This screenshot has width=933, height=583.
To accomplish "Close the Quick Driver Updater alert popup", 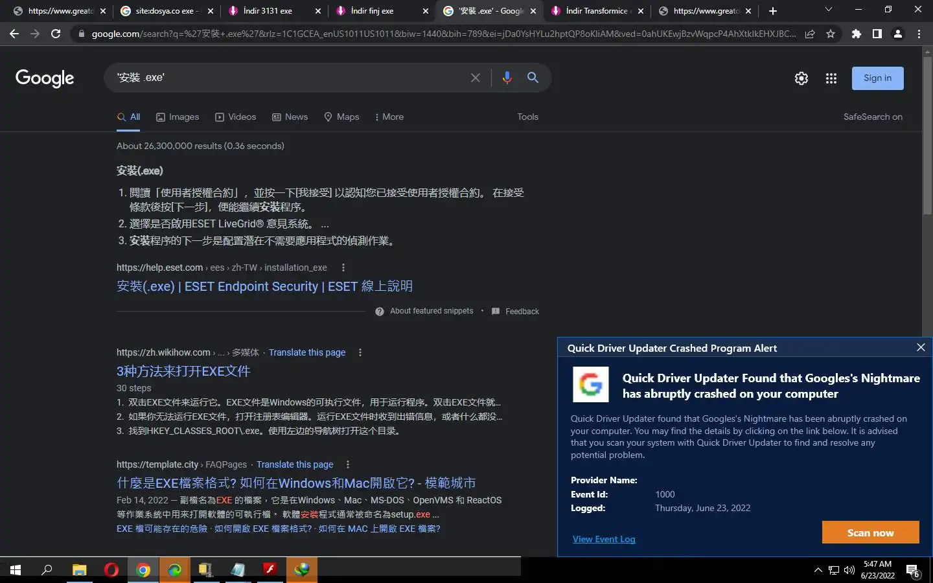I will coord(921,347).
